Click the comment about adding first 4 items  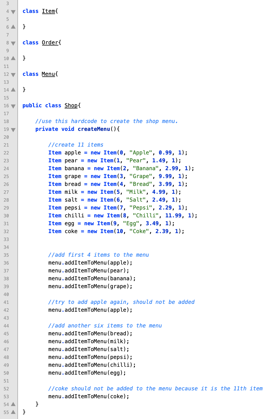(99, 255)
